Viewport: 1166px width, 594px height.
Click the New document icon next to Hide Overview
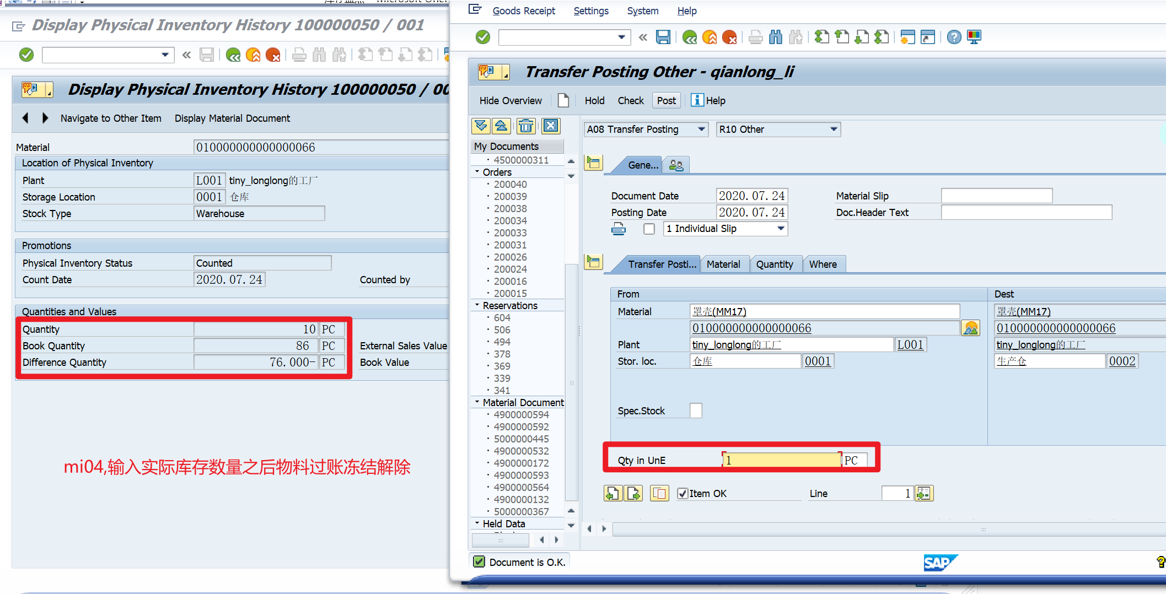click(563, 100)
